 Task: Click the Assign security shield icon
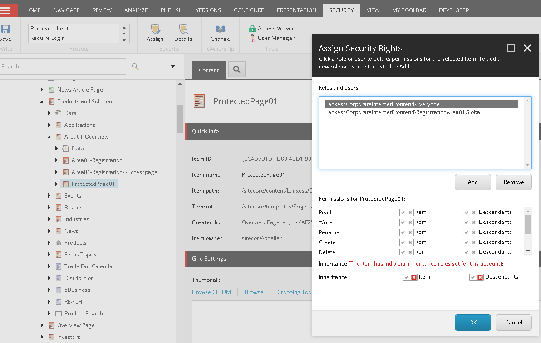click(x=155, y=29)
